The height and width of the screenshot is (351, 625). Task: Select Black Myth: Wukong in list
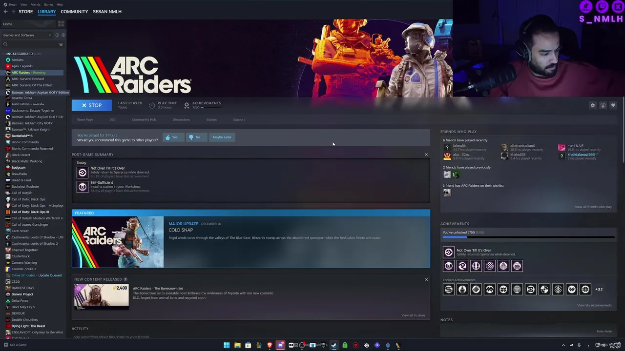pos(27,161)
